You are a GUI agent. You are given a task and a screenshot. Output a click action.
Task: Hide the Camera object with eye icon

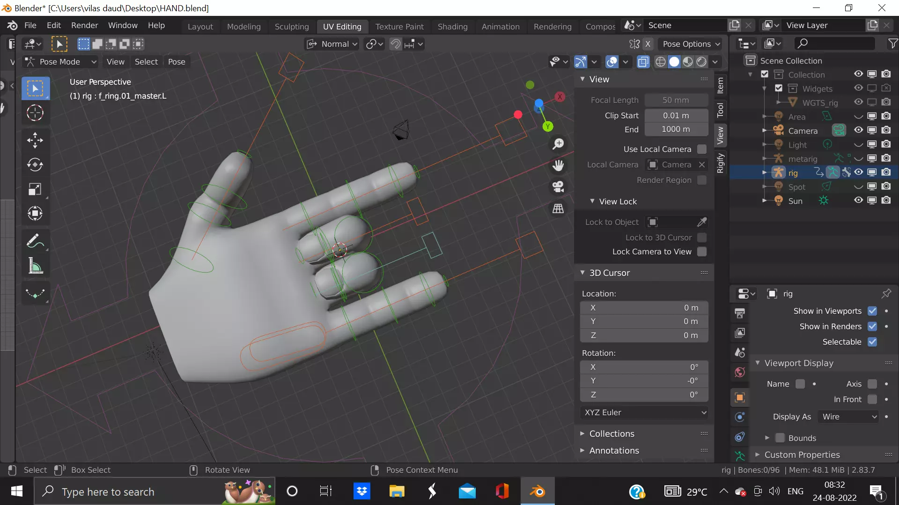858,130
